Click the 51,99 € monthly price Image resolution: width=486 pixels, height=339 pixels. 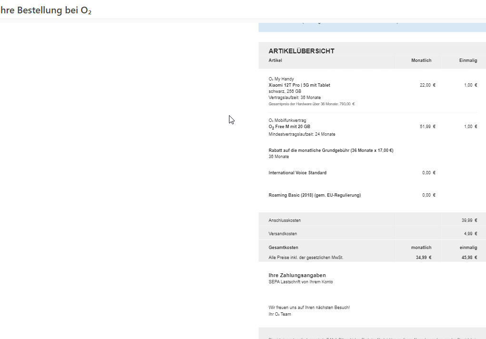[x=427, y=127]
